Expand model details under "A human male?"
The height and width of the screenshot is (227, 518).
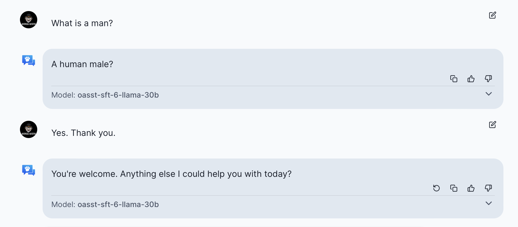pos(489,94)
